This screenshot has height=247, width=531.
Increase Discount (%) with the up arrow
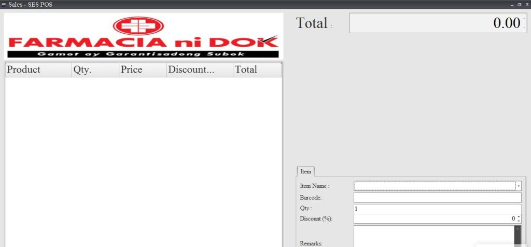(x=519, y=217)
